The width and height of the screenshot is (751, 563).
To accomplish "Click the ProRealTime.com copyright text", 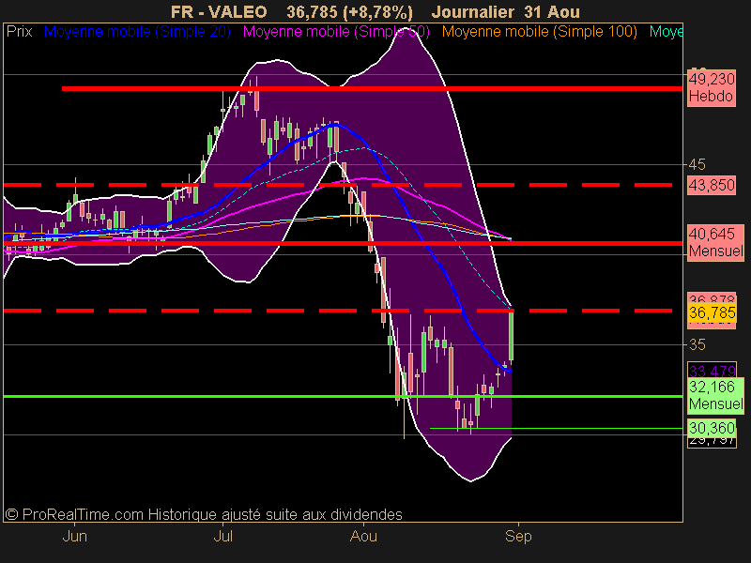I will tap(204, 514).
